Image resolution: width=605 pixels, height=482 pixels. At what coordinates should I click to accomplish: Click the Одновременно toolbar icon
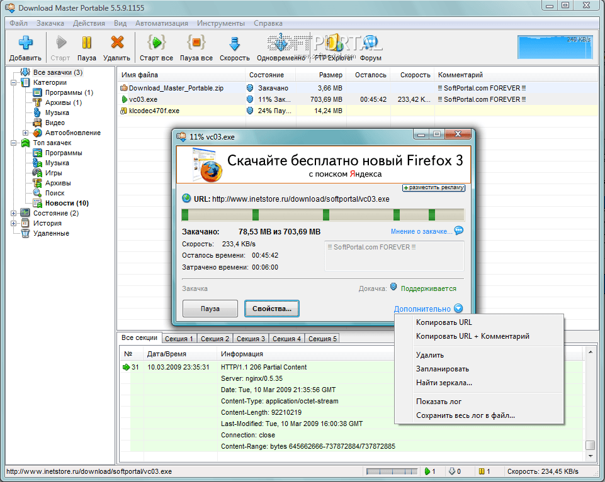(281, 42)
